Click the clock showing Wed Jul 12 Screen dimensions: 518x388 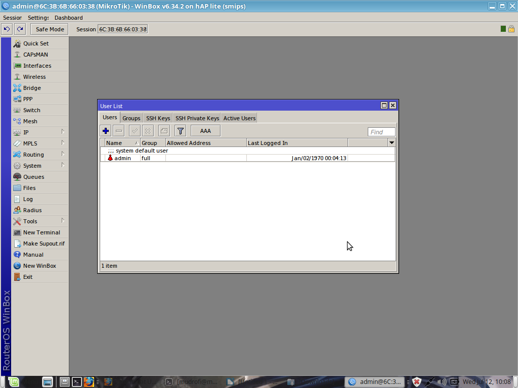point(486,382)
